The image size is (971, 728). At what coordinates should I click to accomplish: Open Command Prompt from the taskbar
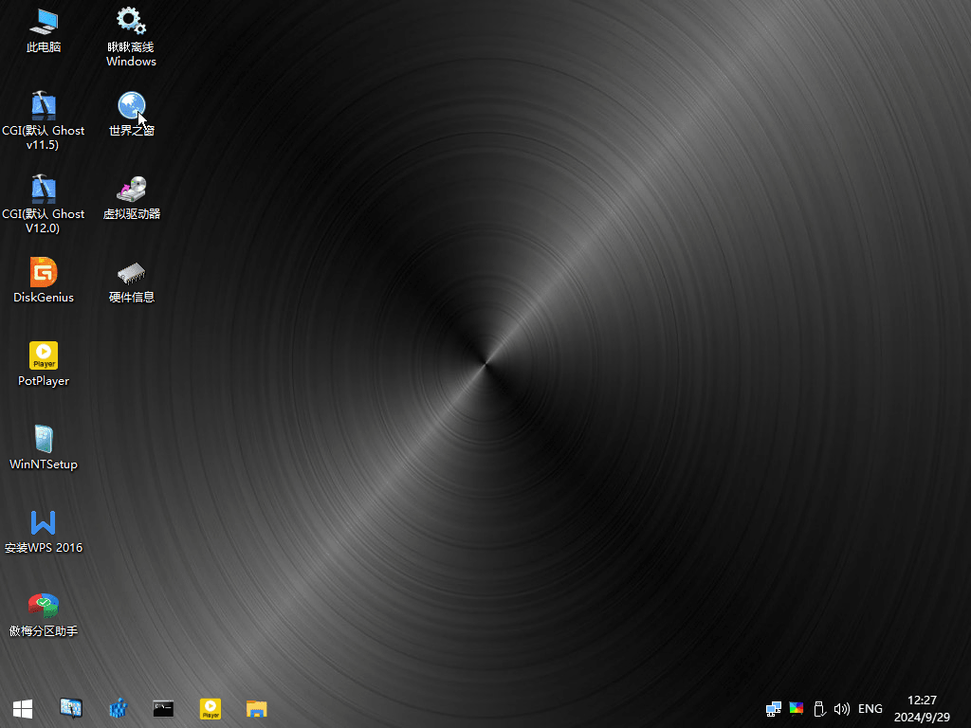163,708
